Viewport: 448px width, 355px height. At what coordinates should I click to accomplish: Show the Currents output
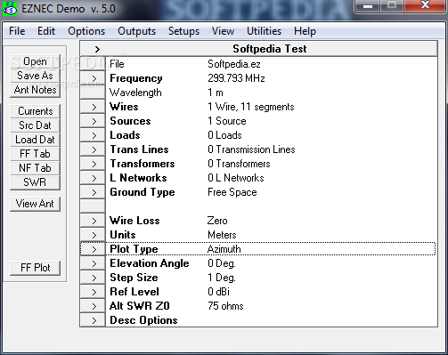click(x=35, y=111)
